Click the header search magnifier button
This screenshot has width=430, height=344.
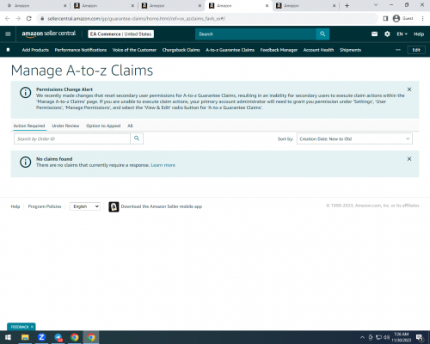pos(322,34)
